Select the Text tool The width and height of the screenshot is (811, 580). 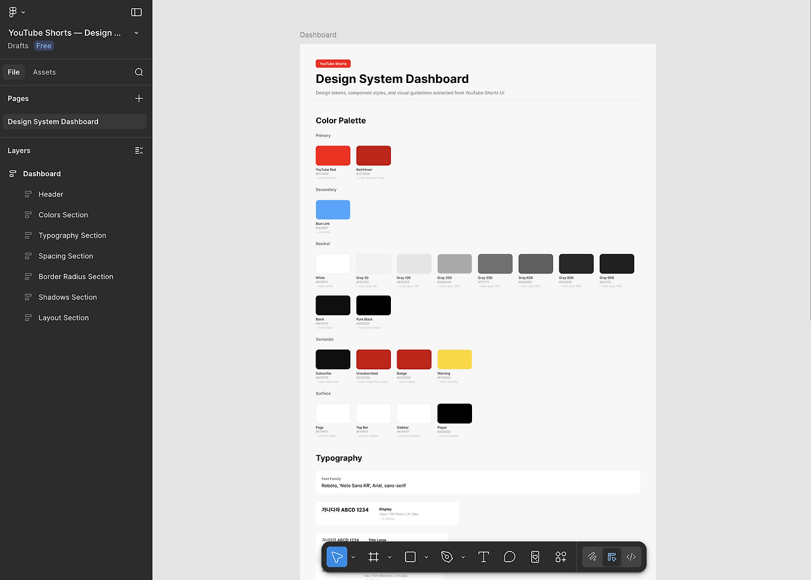483,557
